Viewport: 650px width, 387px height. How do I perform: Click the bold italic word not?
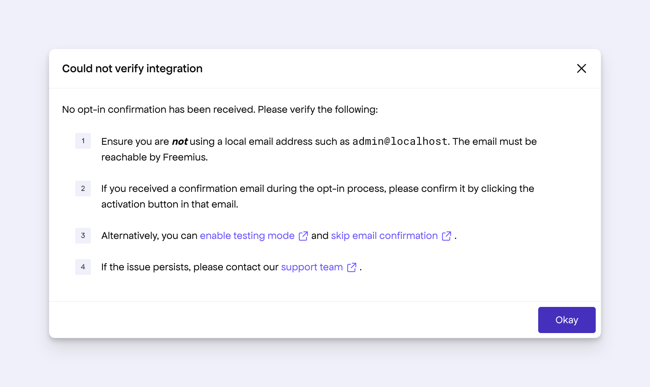pyautogui.click(x=180, y=142)
